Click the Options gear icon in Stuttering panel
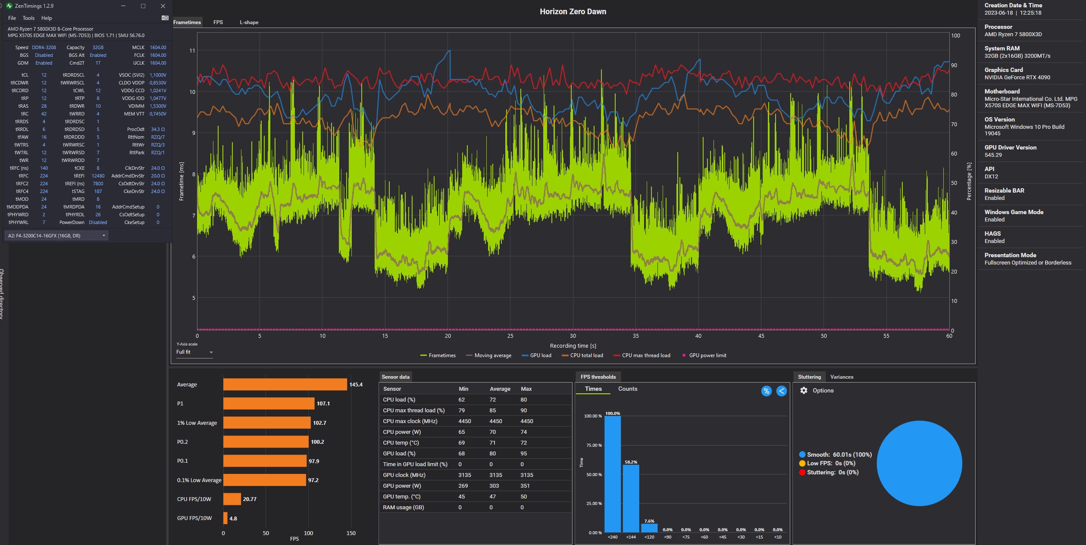Viewport: 1086px width, 545px height. coord(804,390)
